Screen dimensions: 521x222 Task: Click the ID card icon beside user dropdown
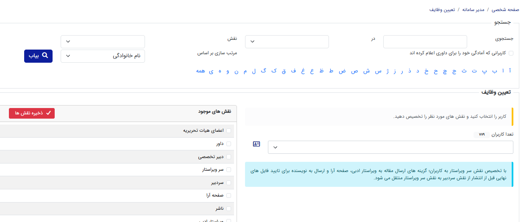click(x=256, y=144)
